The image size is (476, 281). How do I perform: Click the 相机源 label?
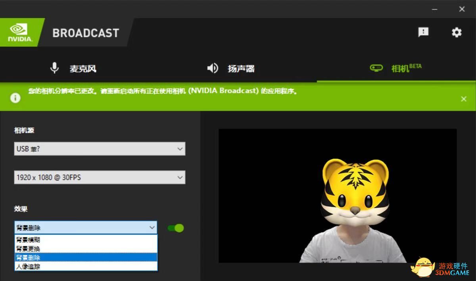(24, 130)
